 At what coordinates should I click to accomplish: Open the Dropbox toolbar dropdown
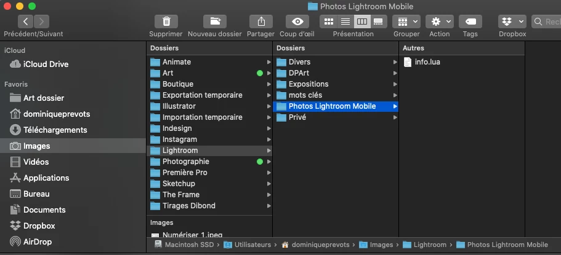pos(512,22)
